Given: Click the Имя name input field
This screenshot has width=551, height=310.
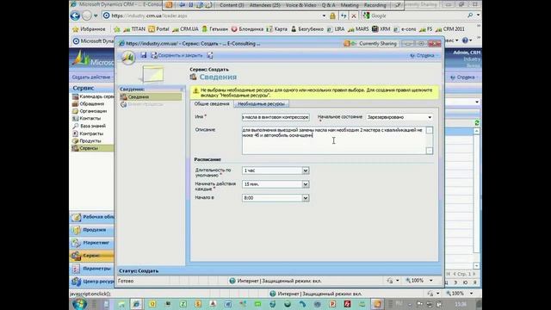Looking at the screenshot, I should tap(275, 117).
